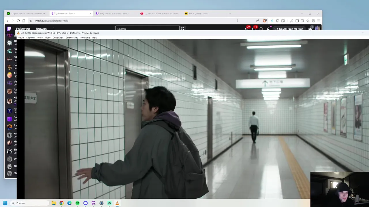
Task: Open the Gereedschap menu in VLC
Action: pyautogui.click(x=72, y=38)
